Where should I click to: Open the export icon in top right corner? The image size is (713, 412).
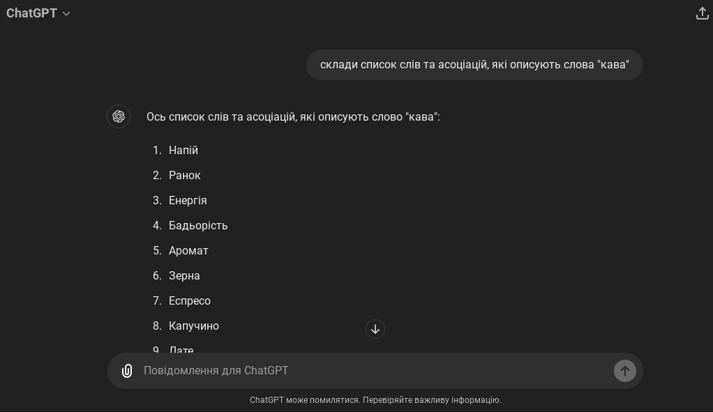(702, 13)
